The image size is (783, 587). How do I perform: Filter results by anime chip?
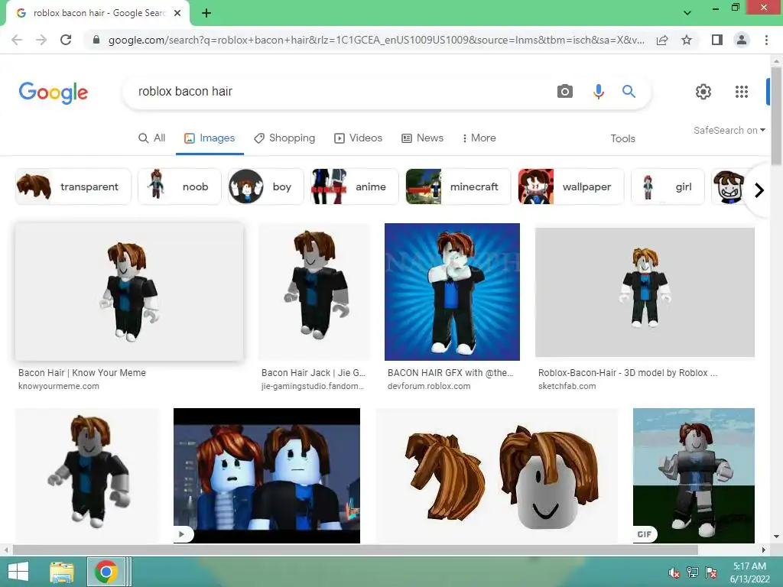click(x=355, y=186)
